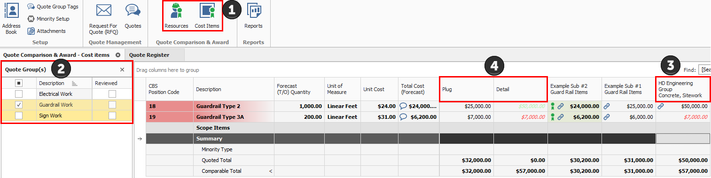Select the Sign Work quote group
Image resolution: width=711 pixels, height=178 pixels.
50,116
